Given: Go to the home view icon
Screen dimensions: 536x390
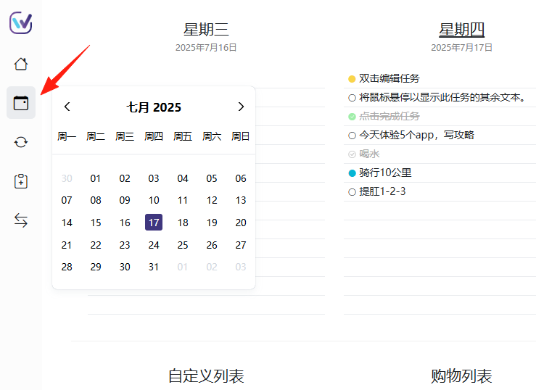Looking at the screenshot, I should tap(21, 64).
